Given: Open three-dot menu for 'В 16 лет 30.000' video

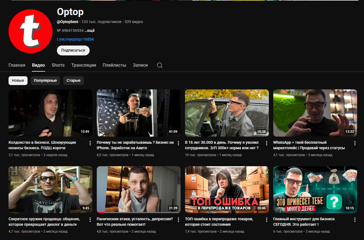Looking at the screenshot, I should pyautogui.click(x=266, y=143).
